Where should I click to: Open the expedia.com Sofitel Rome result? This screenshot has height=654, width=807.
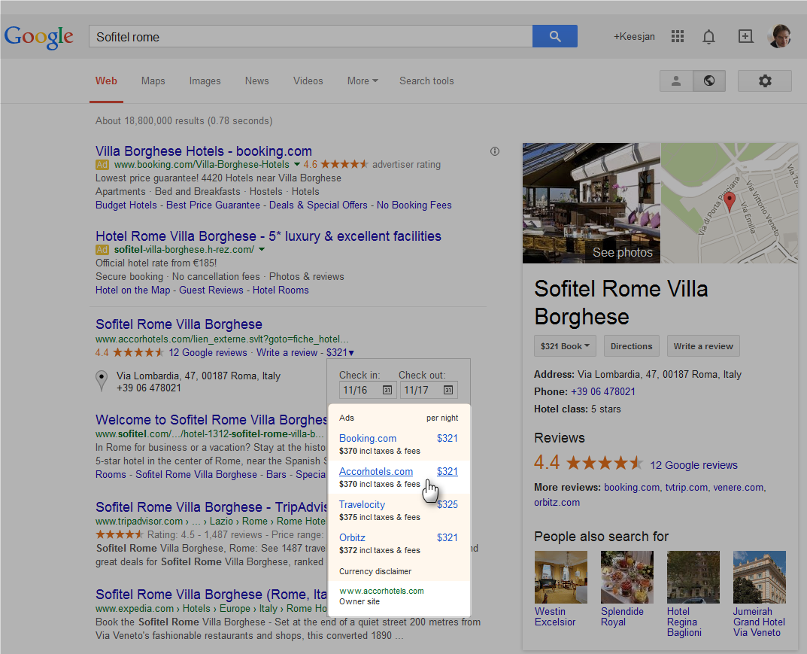pos(211,595)
